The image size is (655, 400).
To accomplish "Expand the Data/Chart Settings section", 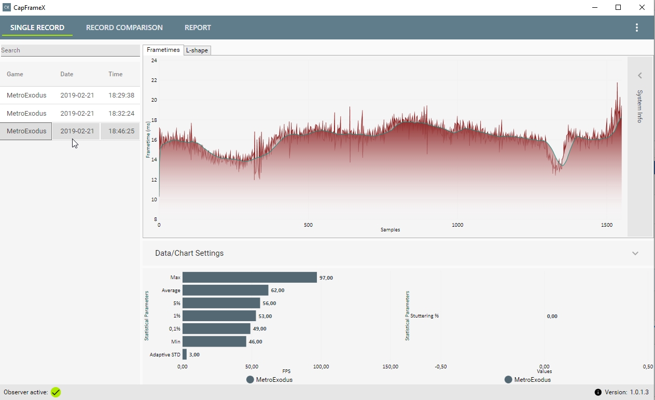I will click(635, 253).
